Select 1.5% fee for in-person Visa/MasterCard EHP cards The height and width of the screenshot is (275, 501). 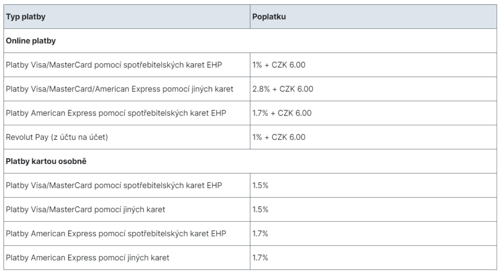(x=260, y=185)
